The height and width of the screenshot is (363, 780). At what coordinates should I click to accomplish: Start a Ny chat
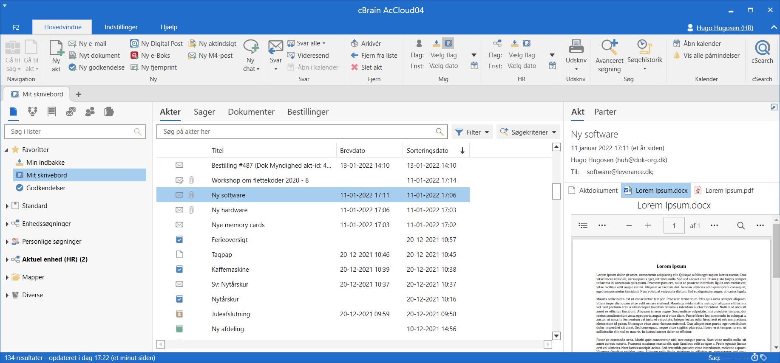pyautogui.click(x=251, y=56)
